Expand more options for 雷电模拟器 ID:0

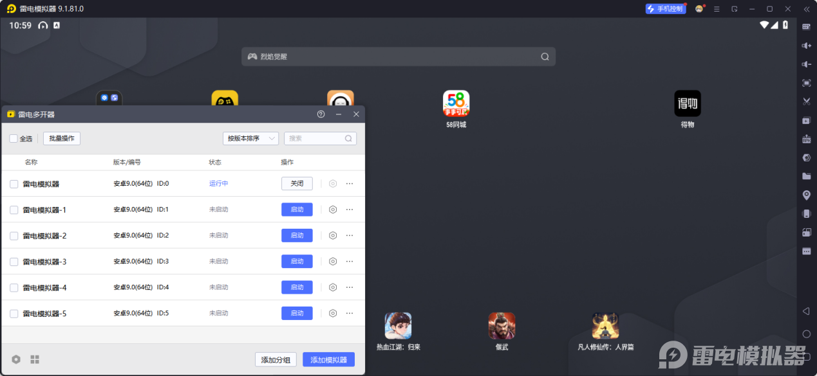[x=350, y=184]
